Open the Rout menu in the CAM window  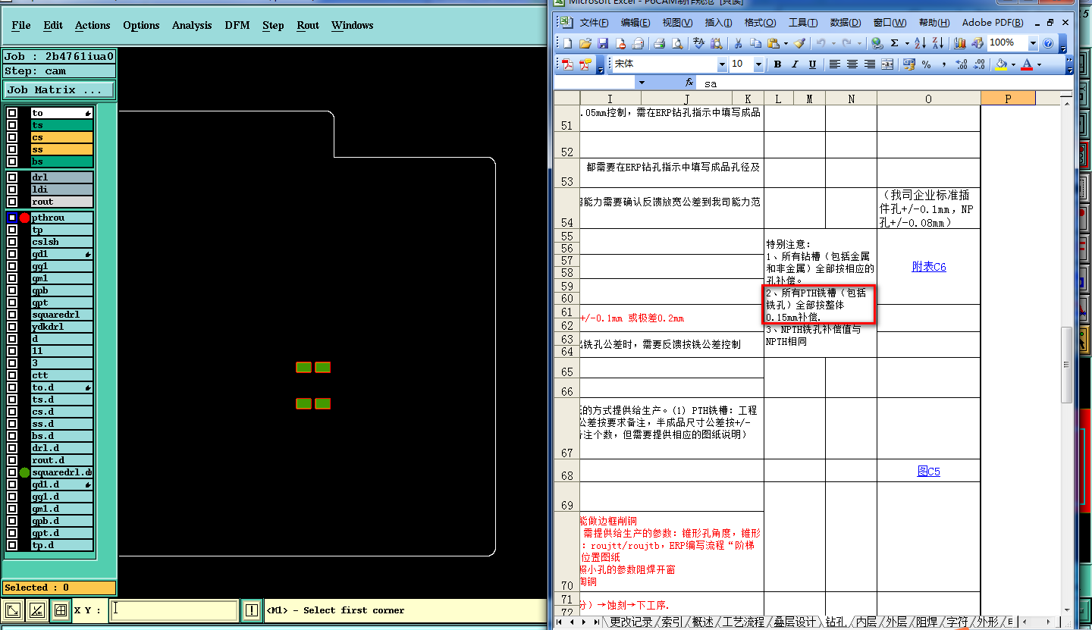pyautogui.click(x=308, y=25)
